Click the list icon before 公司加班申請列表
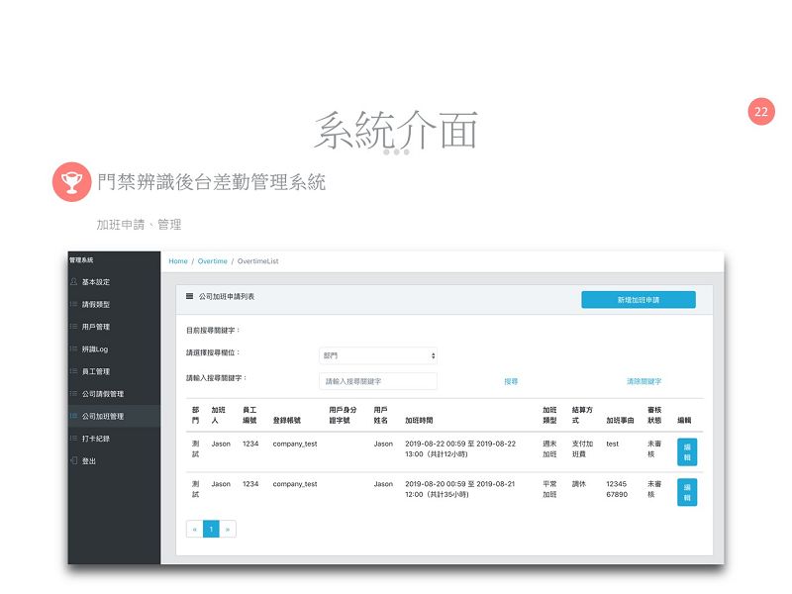This screenshot has width=792, height=594. (189, 296)
